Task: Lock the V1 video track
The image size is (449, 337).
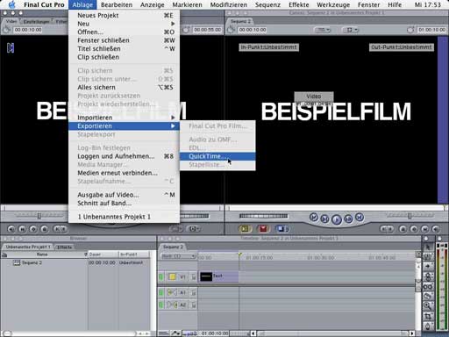Action: point(194,276)
